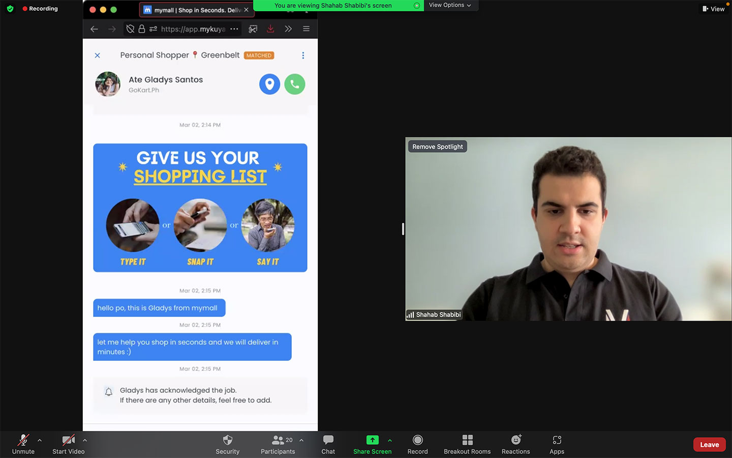Open the Security shield icon

(x=227, y=444)
